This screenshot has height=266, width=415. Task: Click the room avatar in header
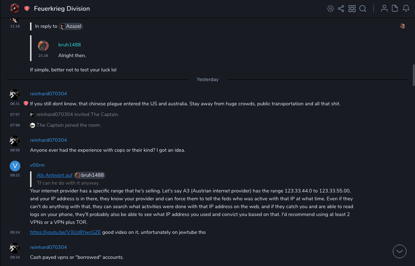(x=15, y=9)
